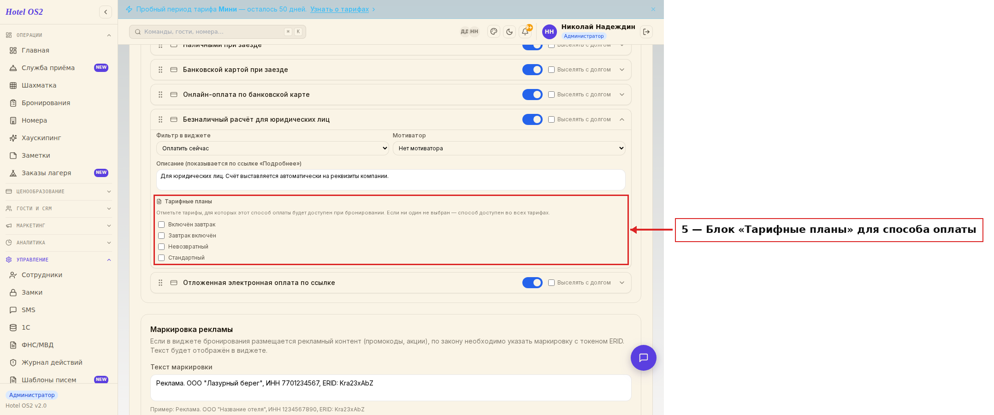Edit Текст маркировки field
Viewport: 994px width, 415px height.
(x=391, y=388)
